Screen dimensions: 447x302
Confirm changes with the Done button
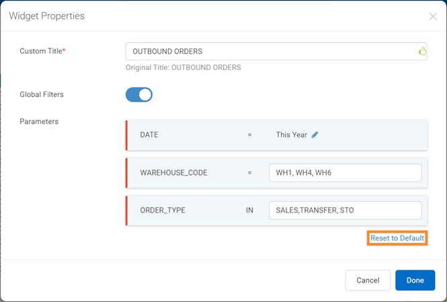tap(415, 280)
